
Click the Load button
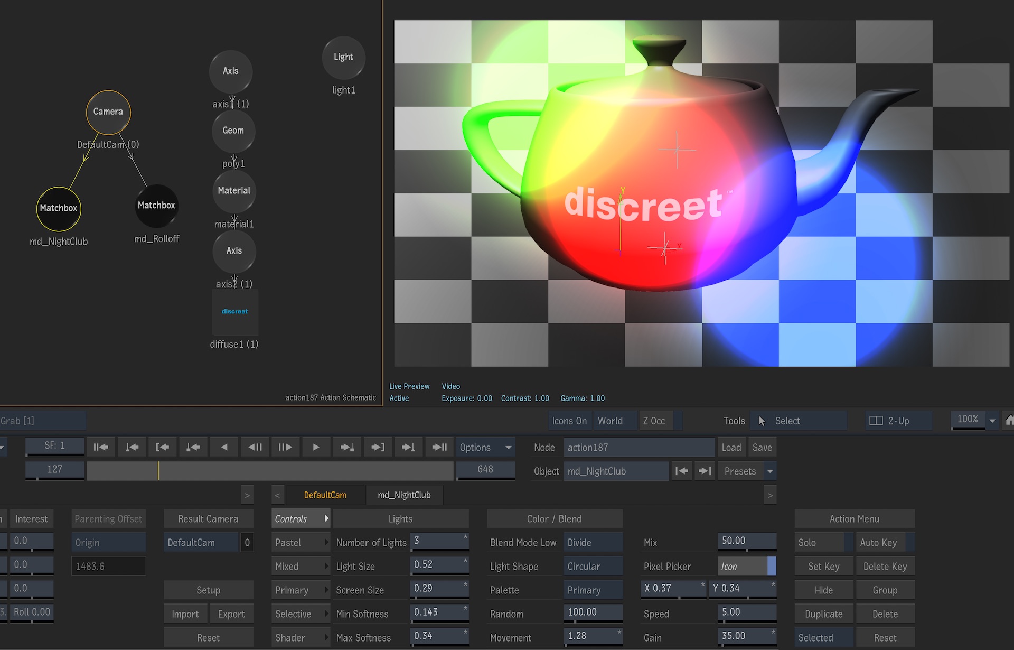(731, 447)
